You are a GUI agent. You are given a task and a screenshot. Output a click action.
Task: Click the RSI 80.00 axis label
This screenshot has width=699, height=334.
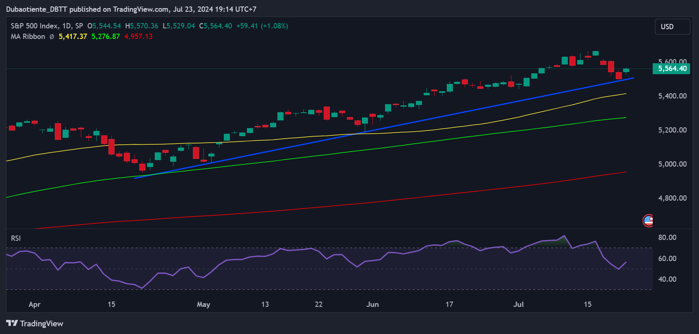667,238
